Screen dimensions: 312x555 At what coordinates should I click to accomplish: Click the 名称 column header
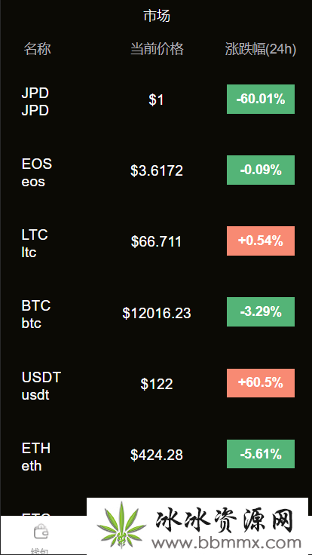tap(37, 49)
